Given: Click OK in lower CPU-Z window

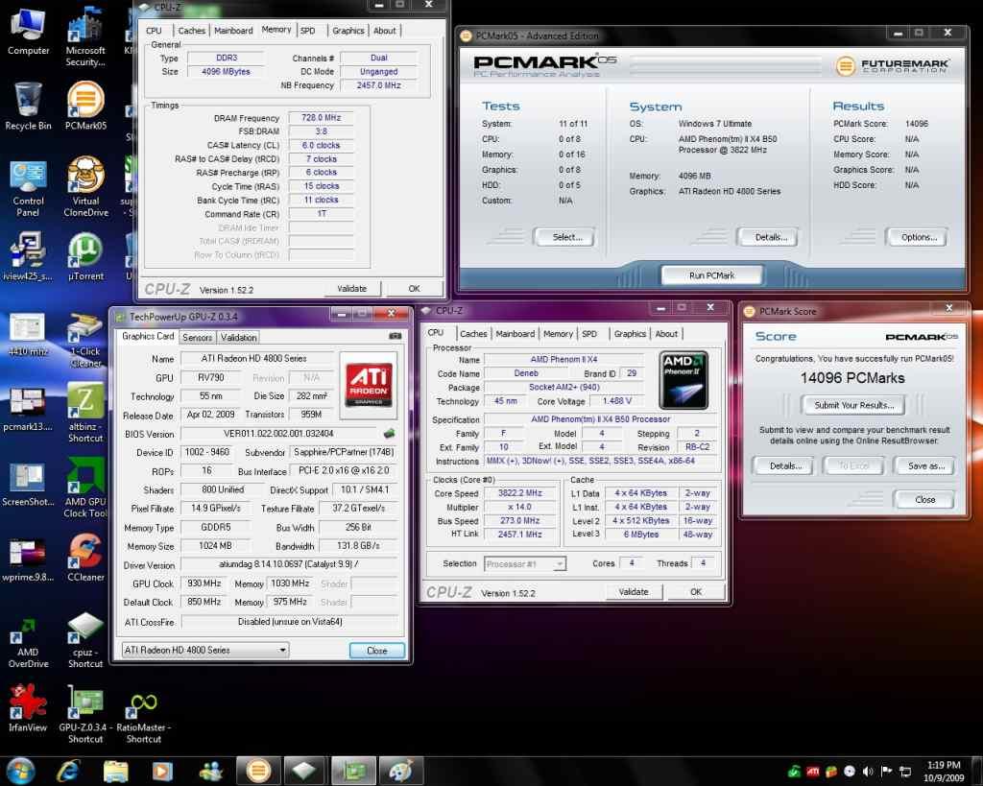Looking at the screenshot, I should pos(695,592).
